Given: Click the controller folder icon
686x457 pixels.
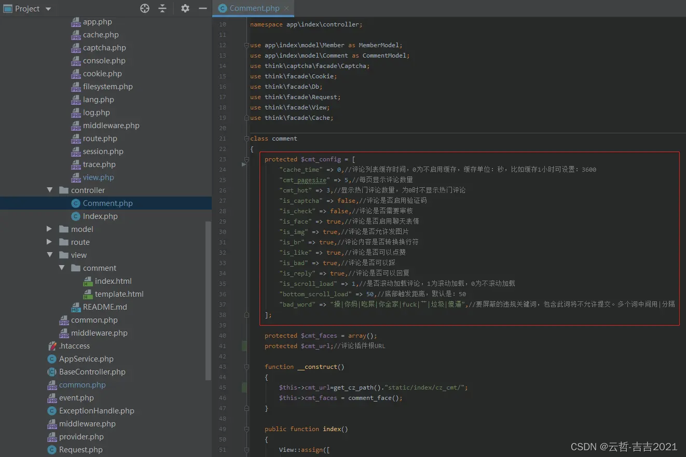Looking at the screenshot, I should coord(64,190).
